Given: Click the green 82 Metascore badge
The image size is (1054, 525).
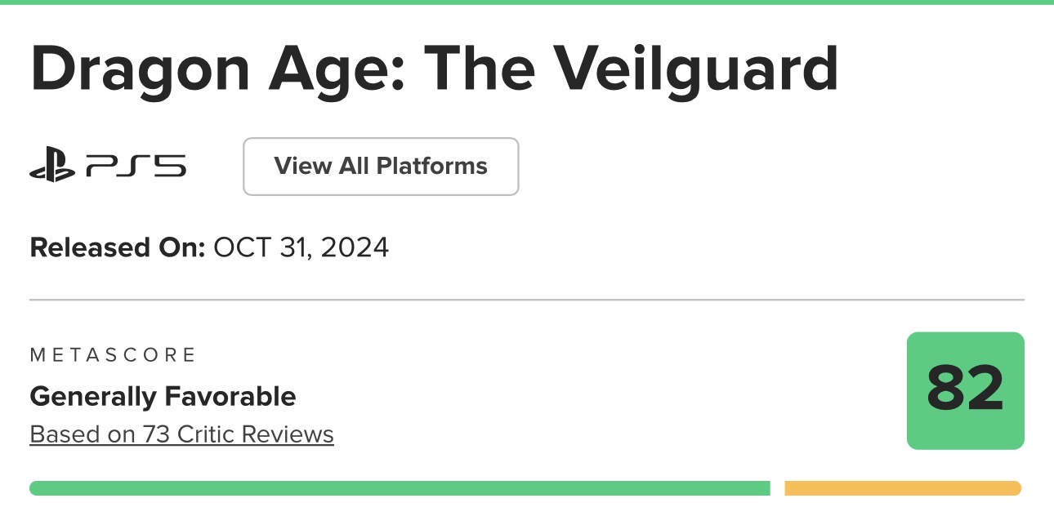Looking at the screenshot, I should coord(965,390).
